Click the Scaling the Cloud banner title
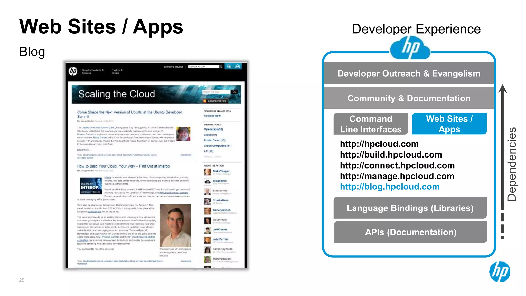This screenshot has height=296, width=526. (x=117, y=94)
